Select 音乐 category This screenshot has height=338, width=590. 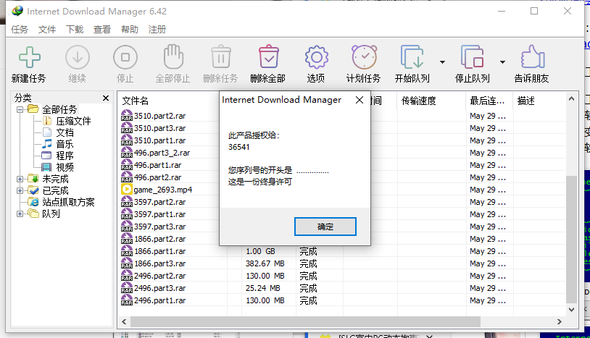(65, 144)
